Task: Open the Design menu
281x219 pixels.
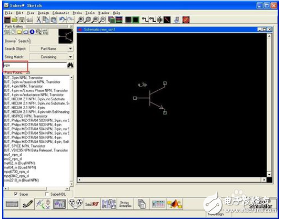Action: (43, 13)
